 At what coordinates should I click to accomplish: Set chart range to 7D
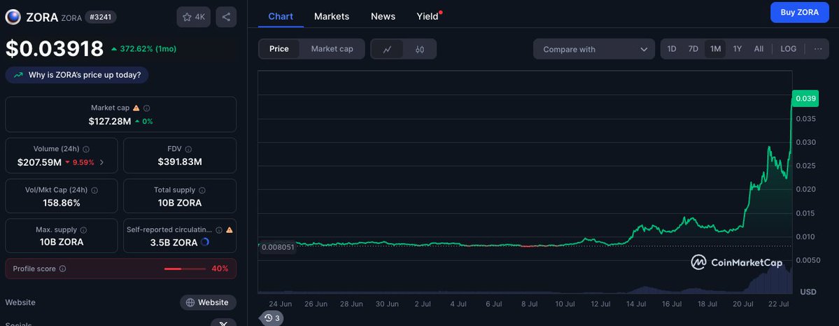pos(693,49)
